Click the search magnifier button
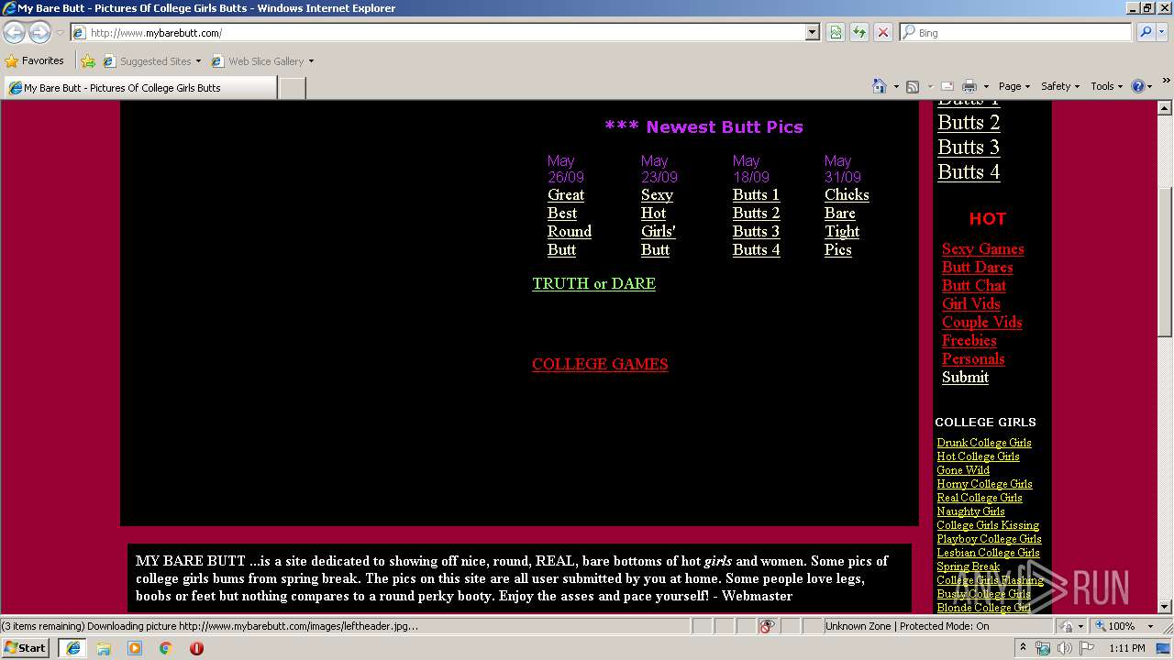The height and width of the screenshot is (660, 1174). [1145, 33]
